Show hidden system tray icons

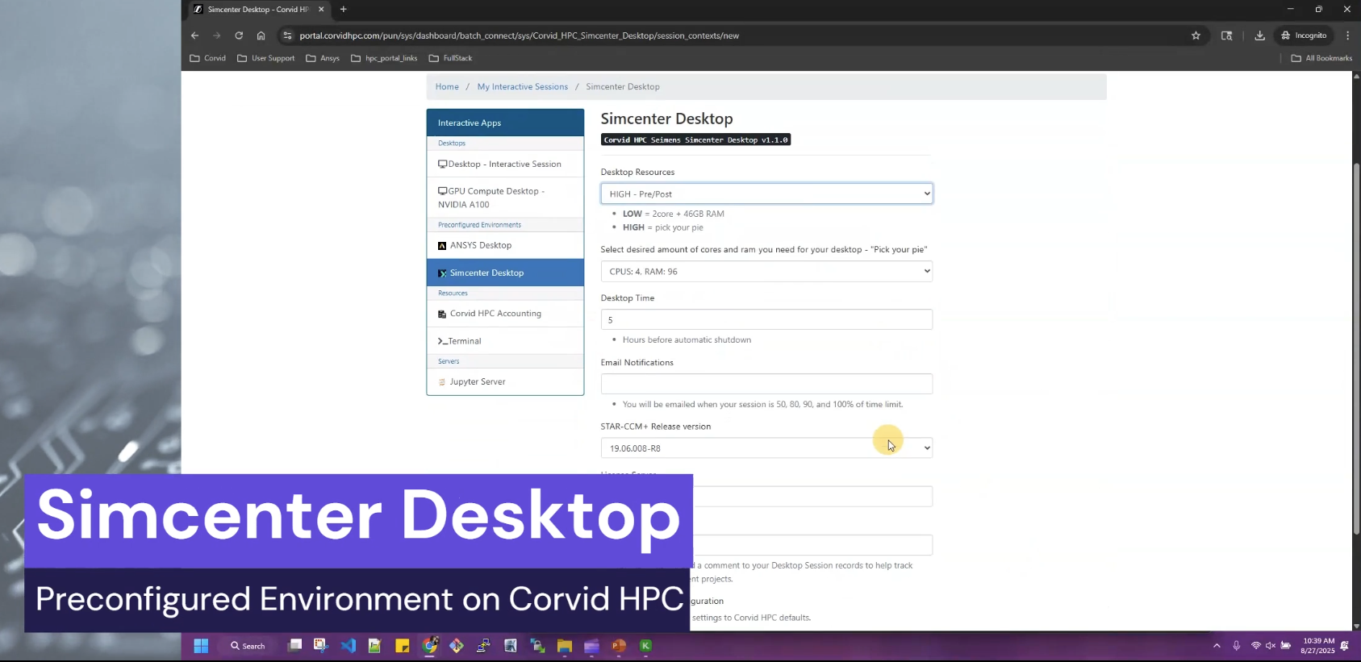click(1217, 646)
